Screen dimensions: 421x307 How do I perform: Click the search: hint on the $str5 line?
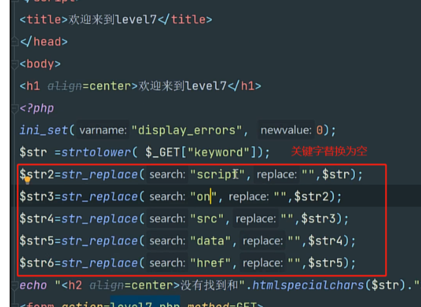(167, 241)
